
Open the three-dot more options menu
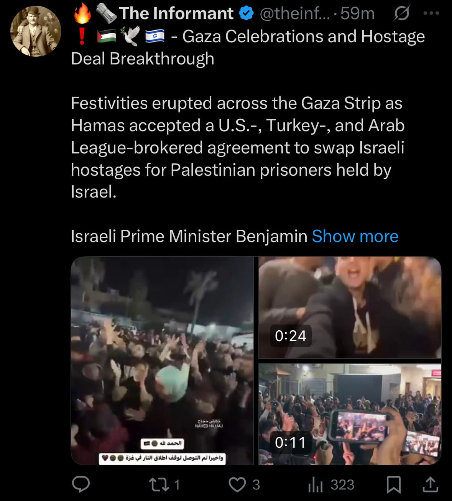point(431,13)
